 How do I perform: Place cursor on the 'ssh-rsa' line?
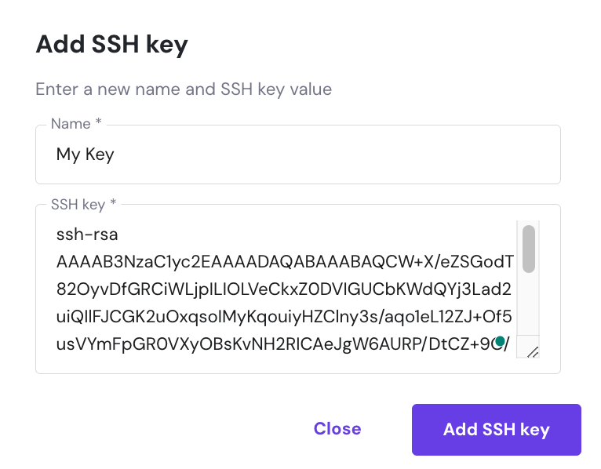pos(87,234)
